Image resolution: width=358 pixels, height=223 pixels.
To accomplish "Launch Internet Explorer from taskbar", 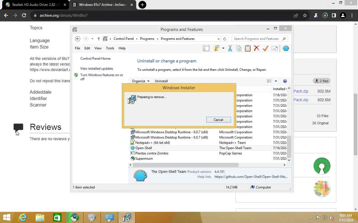I will (x=23, y=217).
